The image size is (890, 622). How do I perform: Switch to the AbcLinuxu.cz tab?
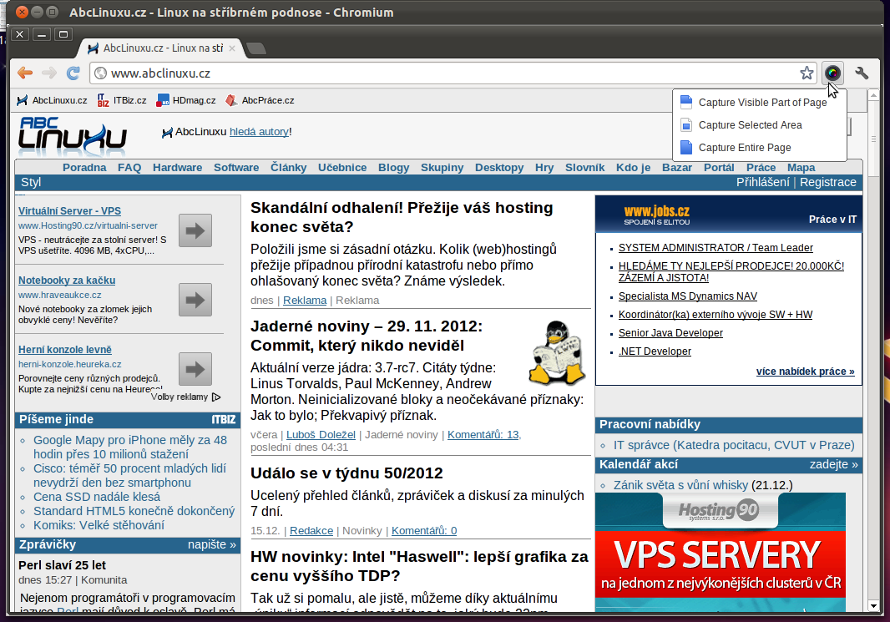coord(161,48)
